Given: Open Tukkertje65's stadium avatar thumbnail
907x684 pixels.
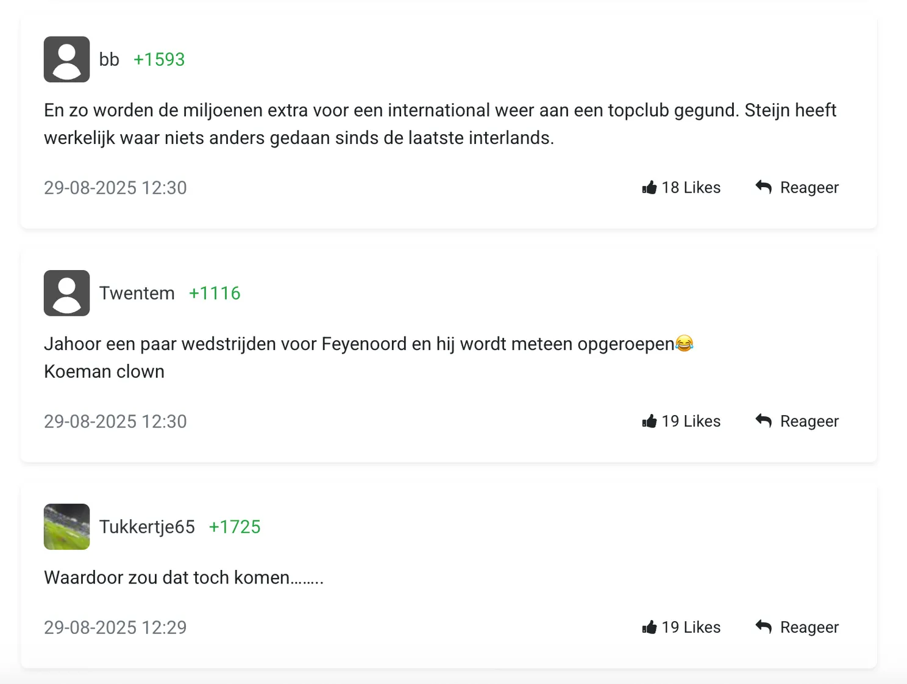Looking at the screenshot, I should click(66, 527).
